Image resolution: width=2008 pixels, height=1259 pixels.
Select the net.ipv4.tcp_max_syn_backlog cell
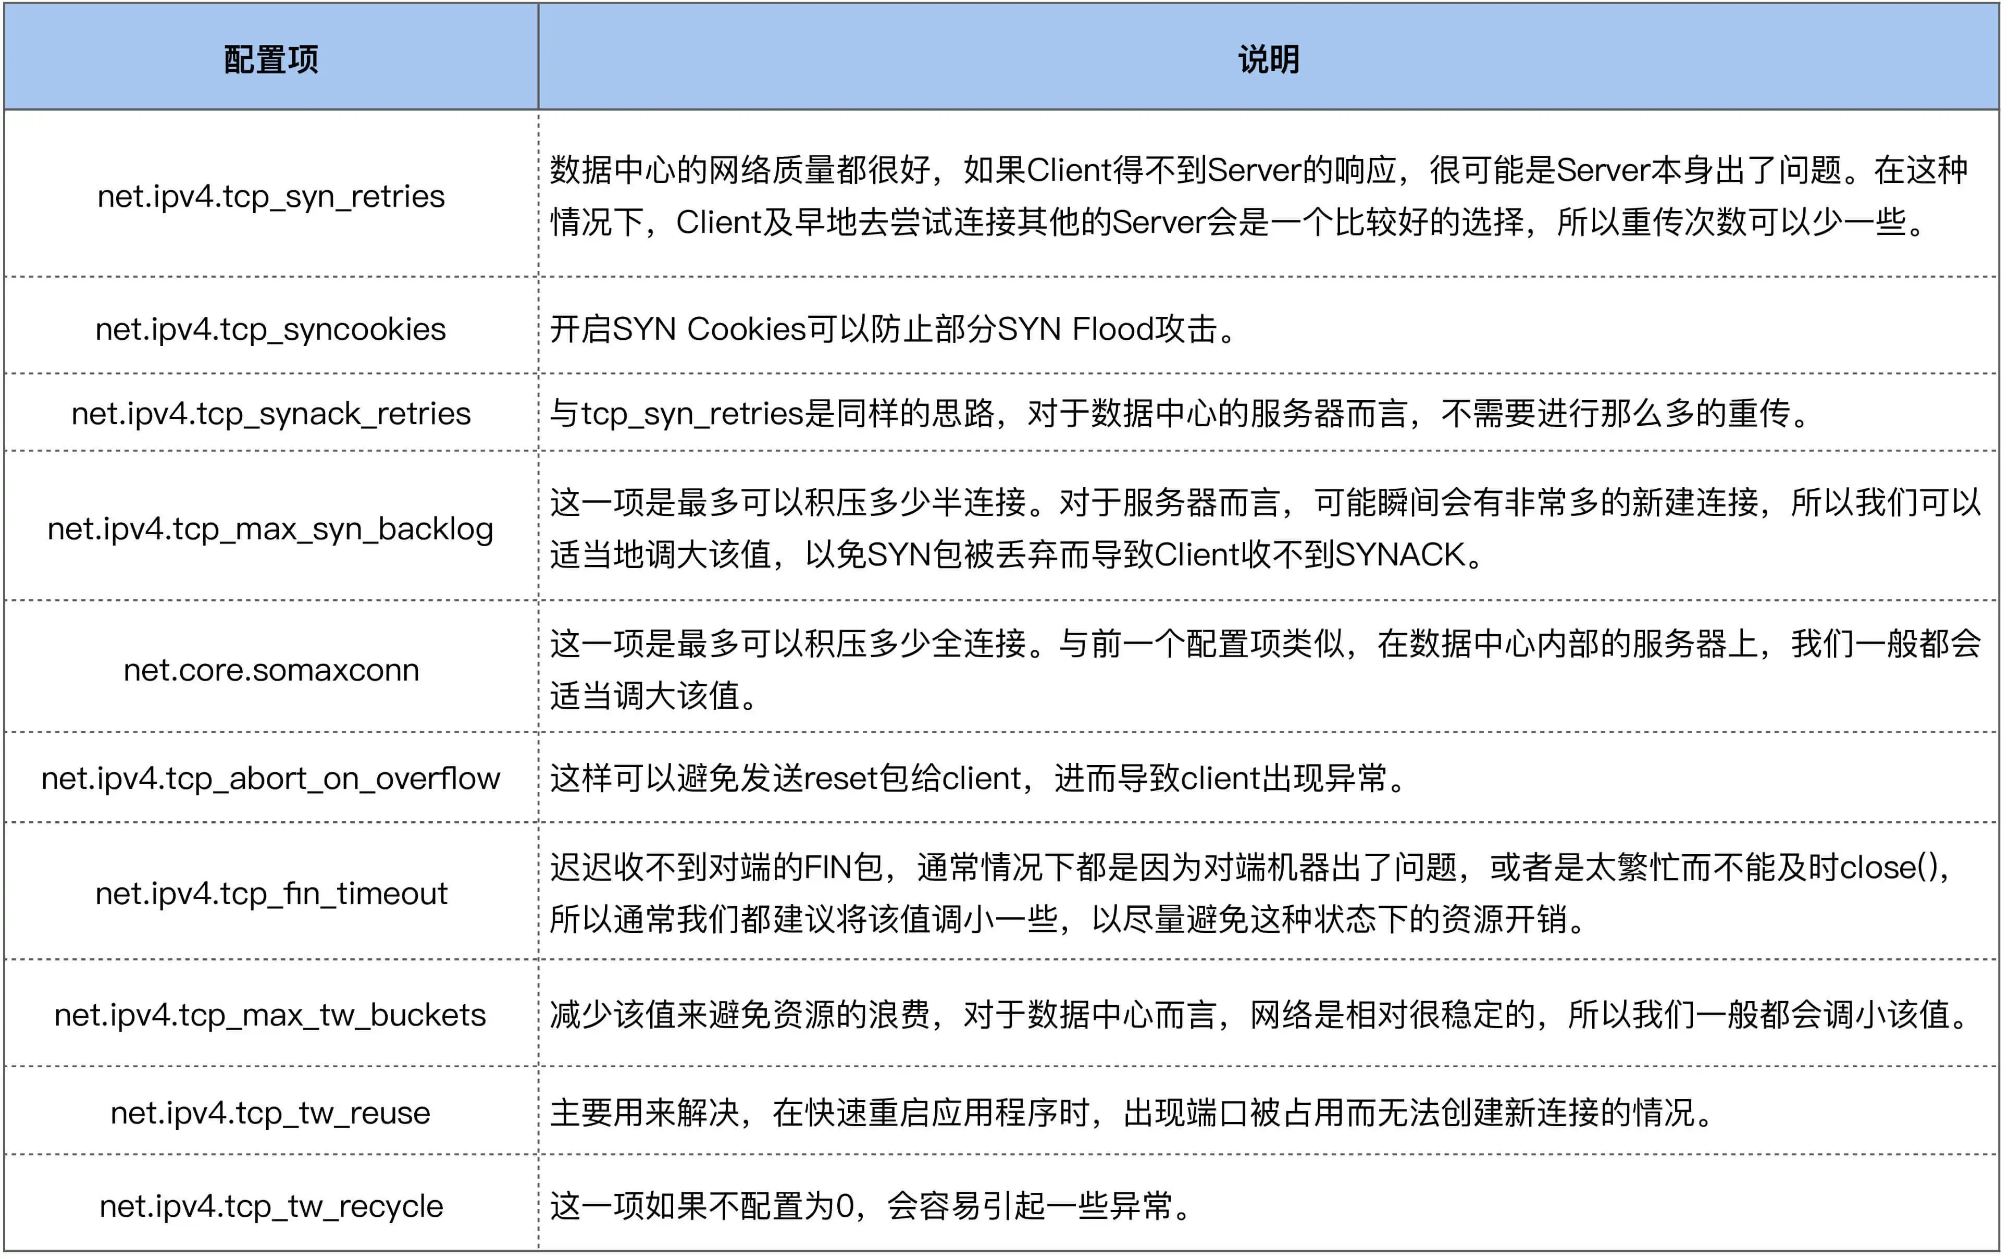pyautogui.click(x=270, y=529)
